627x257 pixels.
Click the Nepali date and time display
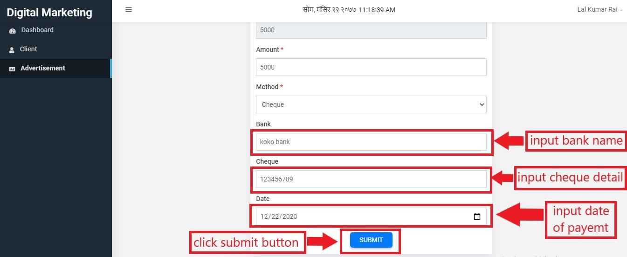point(349,9)
